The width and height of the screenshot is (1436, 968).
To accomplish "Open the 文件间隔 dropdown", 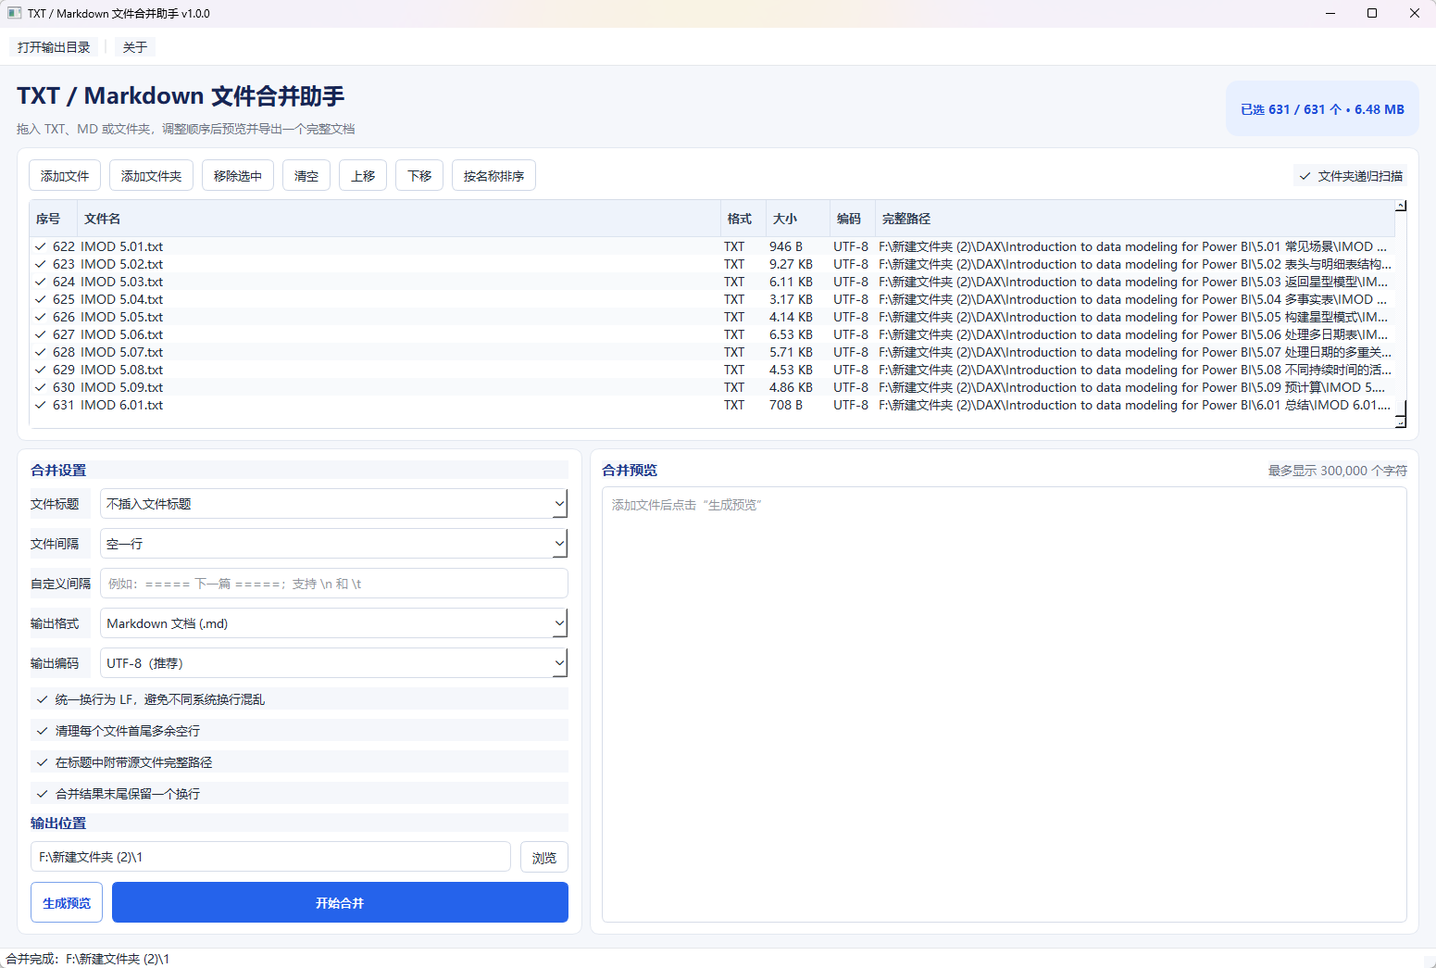I will [333, 544].
